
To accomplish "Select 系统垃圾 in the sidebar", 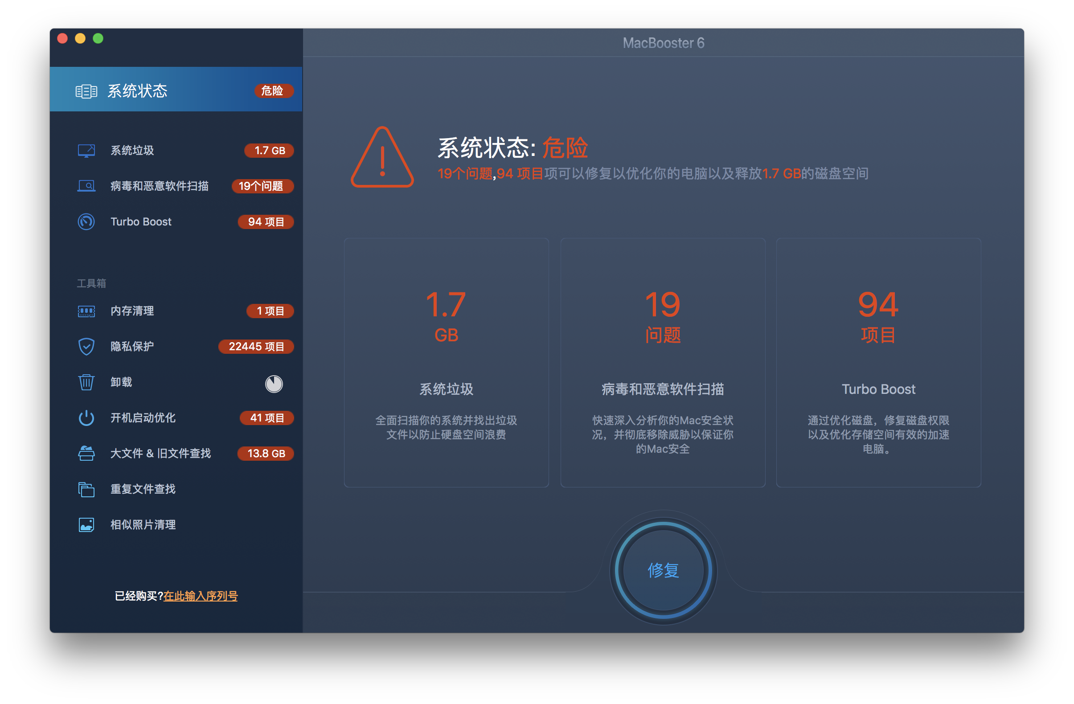I will 176,151.
